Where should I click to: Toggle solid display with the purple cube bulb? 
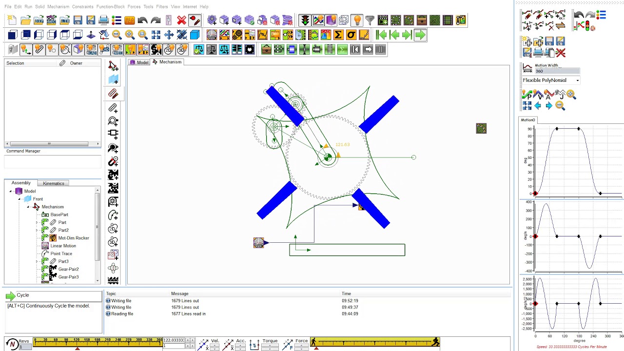(x=331, y=20)
